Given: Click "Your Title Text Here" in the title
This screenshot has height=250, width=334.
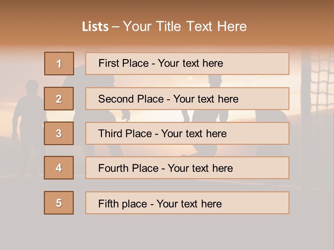Looking at the screenshot, I should pos(185,26).
